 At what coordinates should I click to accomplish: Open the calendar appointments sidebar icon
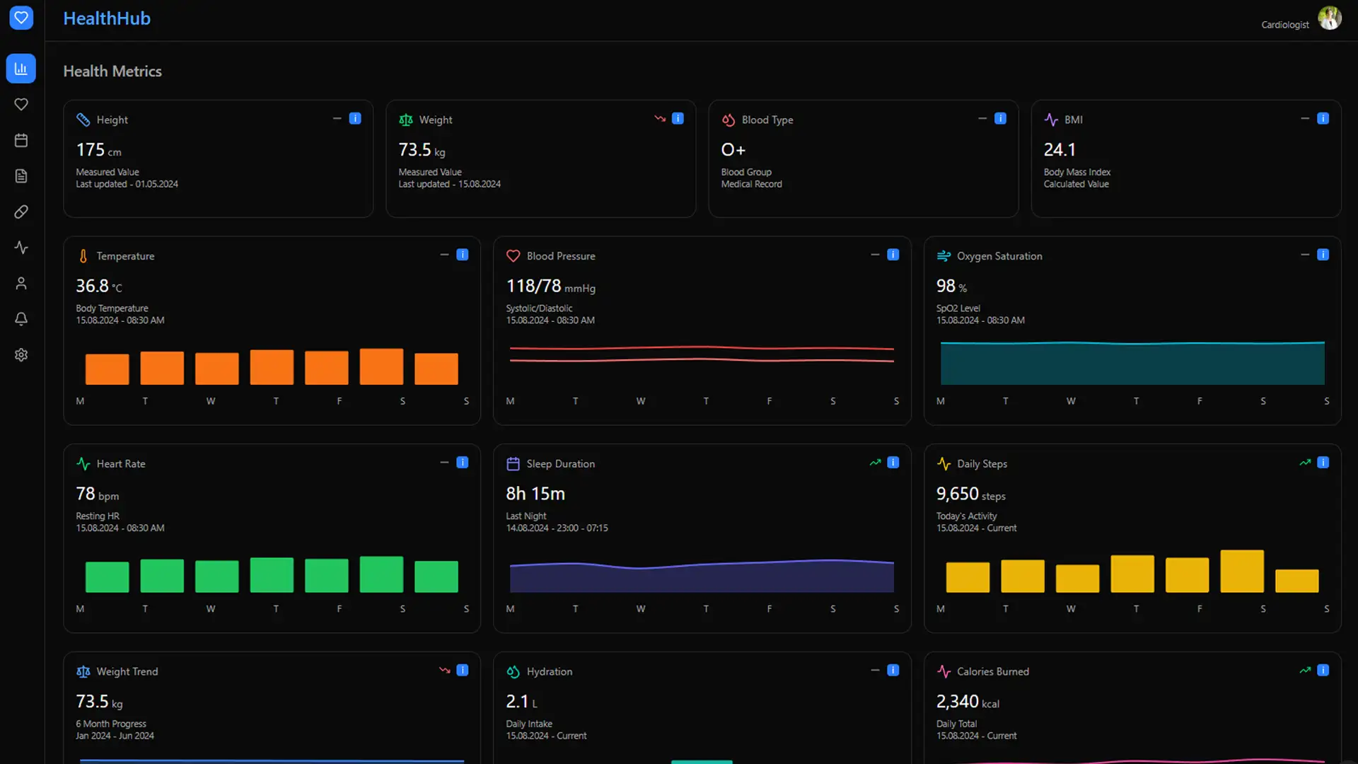tap(21, 140)
